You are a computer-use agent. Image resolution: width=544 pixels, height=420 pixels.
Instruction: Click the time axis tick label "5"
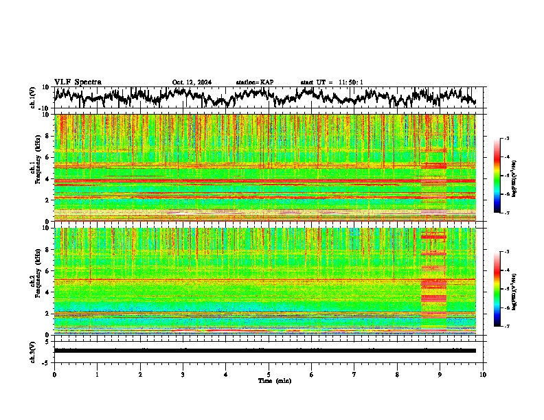(x=269, y=375)
